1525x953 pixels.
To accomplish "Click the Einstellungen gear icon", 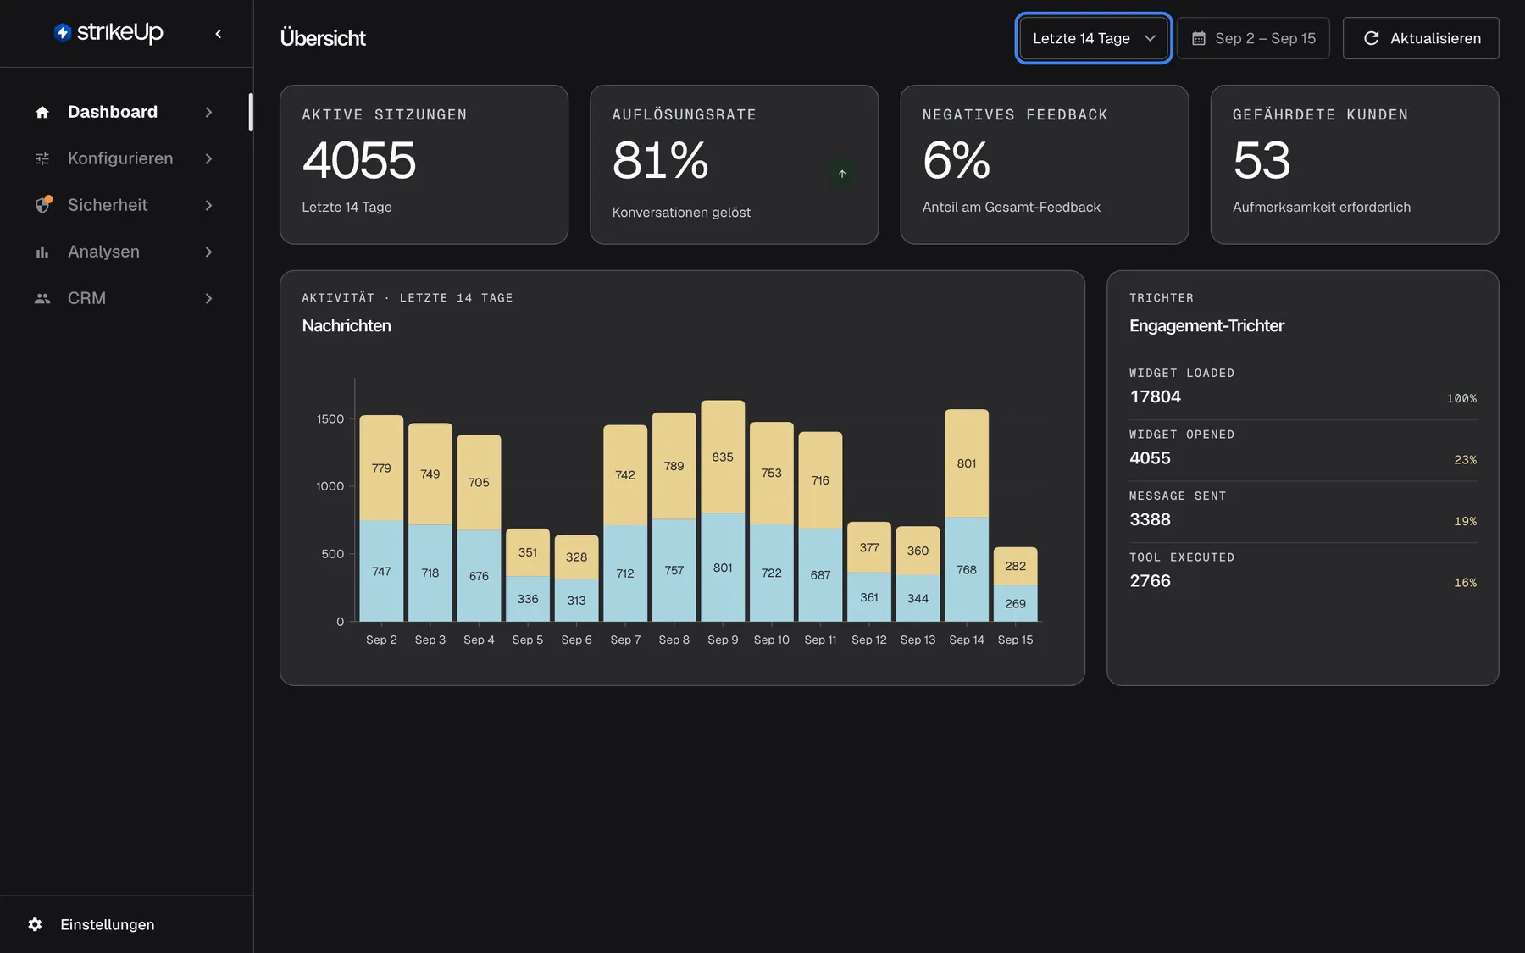I will point(35,924).
